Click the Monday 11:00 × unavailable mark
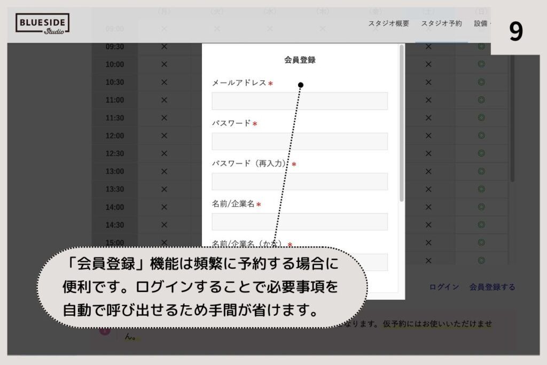Screen dimensions: 547x365 [x=165, y=100]
